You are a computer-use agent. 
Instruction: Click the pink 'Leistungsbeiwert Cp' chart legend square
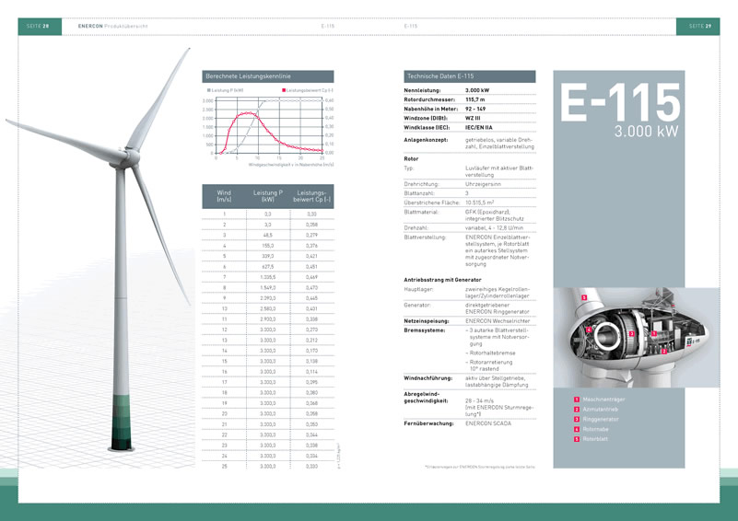(284, 90)
